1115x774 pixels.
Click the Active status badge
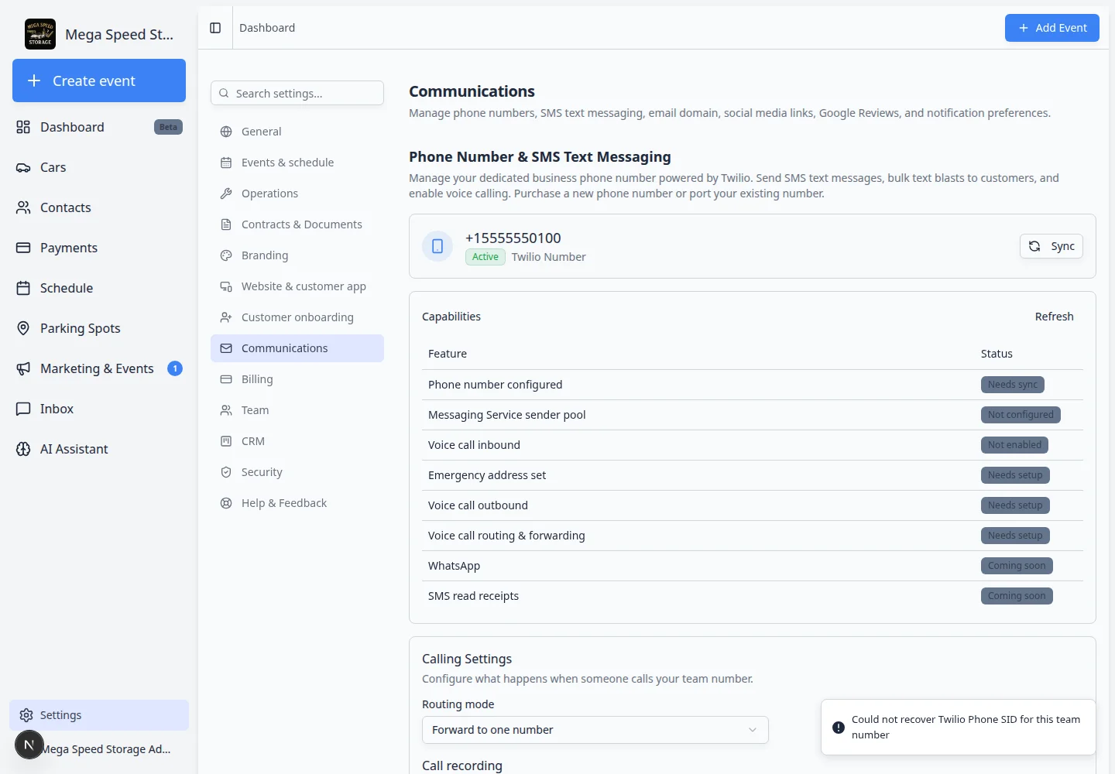(x=485, y=257)
